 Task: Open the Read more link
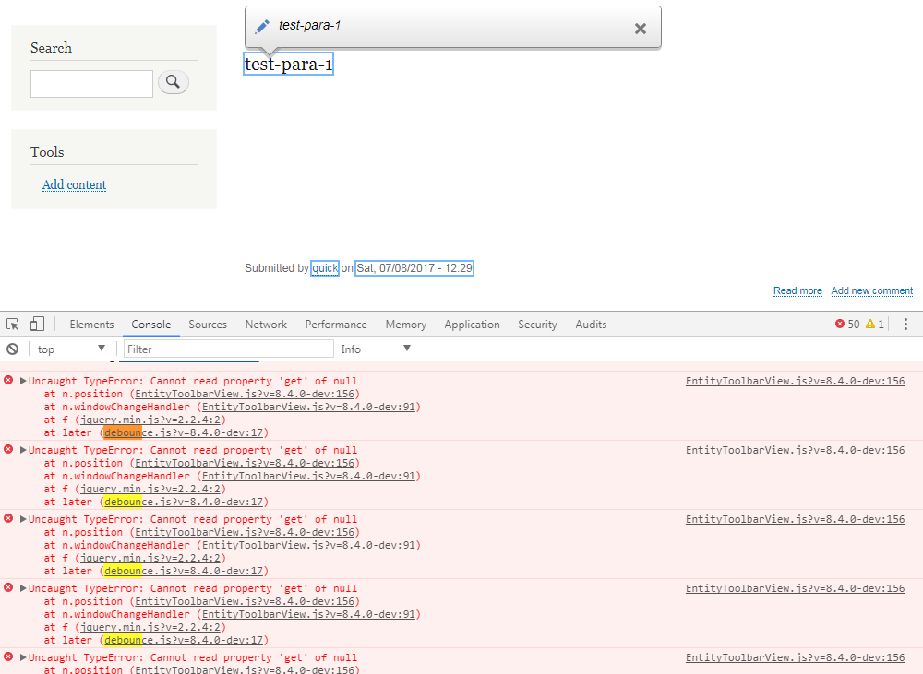[797, 290]
